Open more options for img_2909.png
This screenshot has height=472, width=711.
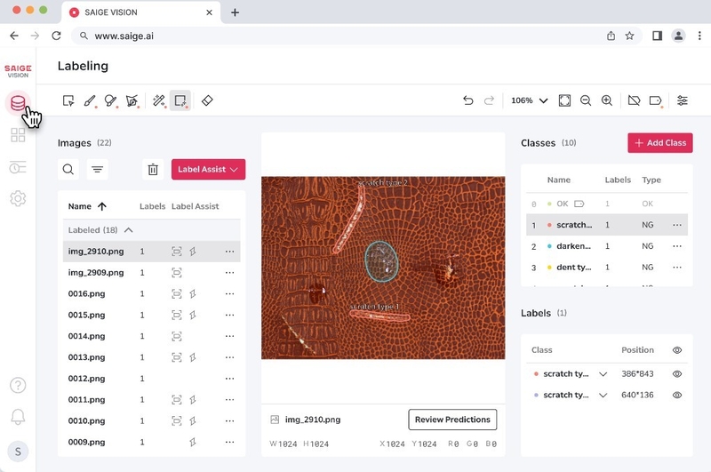[x=229, y=273]
